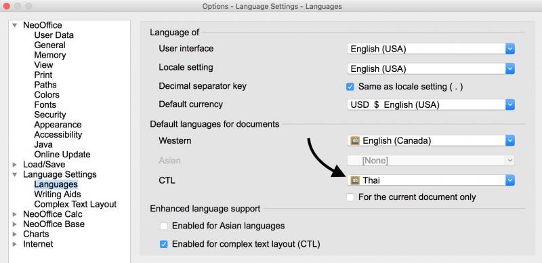Select Complex Text Layout tree item
Viewport: 542px width, 263px height.
point(75,205)
